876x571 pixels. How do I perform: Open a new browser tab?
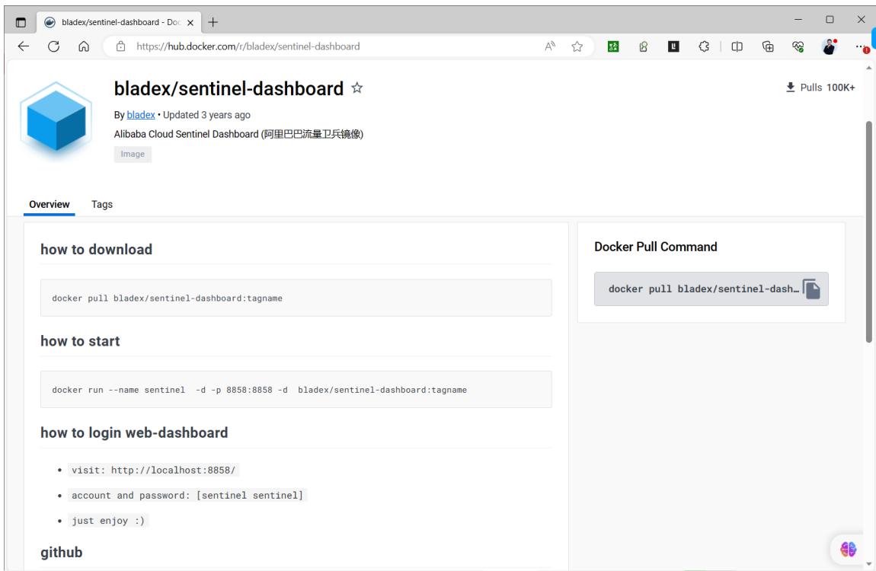213,22
